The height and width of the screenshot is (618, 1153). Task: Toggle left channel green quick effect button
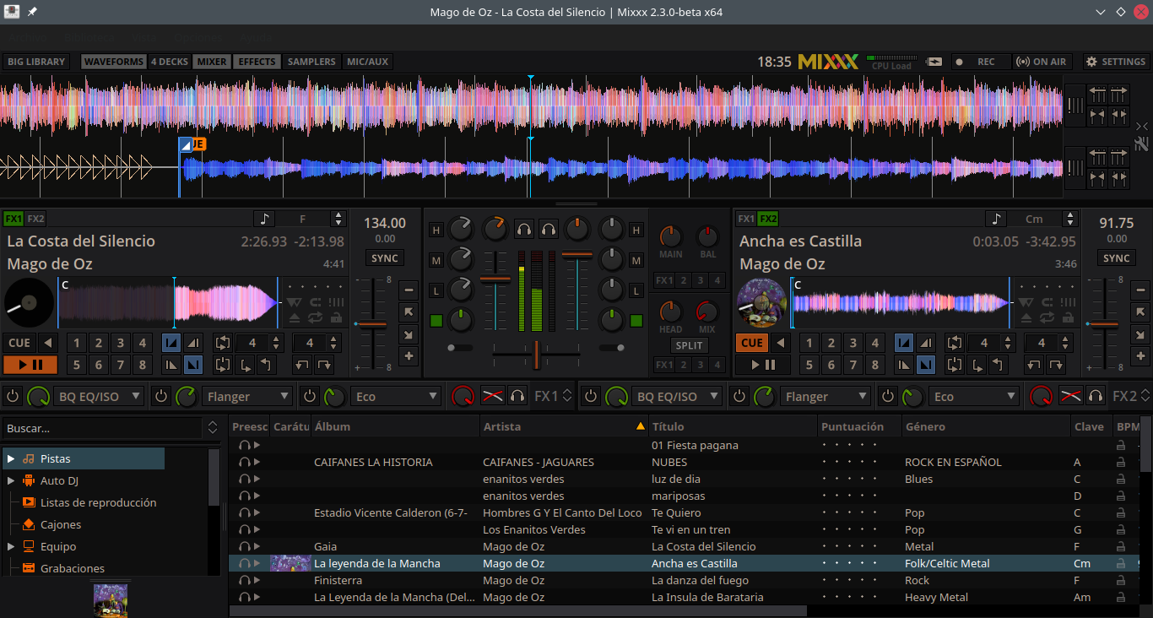click(x=436, y=321)
